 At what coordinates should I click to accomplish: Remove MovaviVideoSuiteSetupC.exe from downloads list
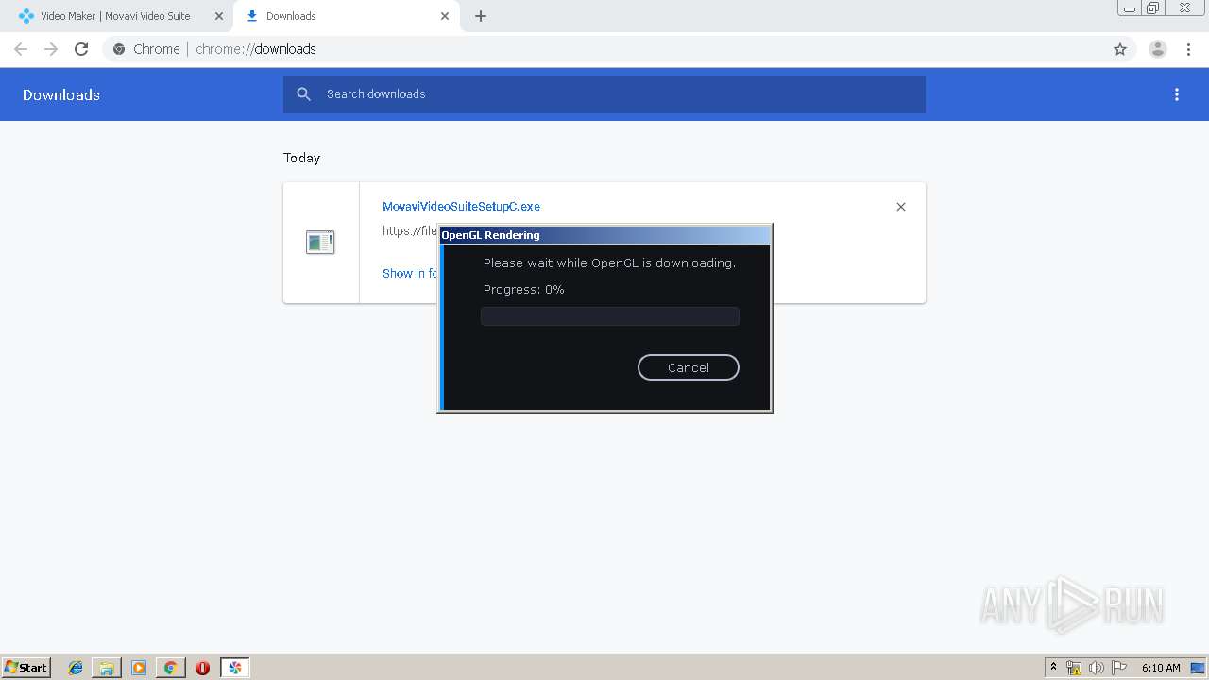point(900,207)
